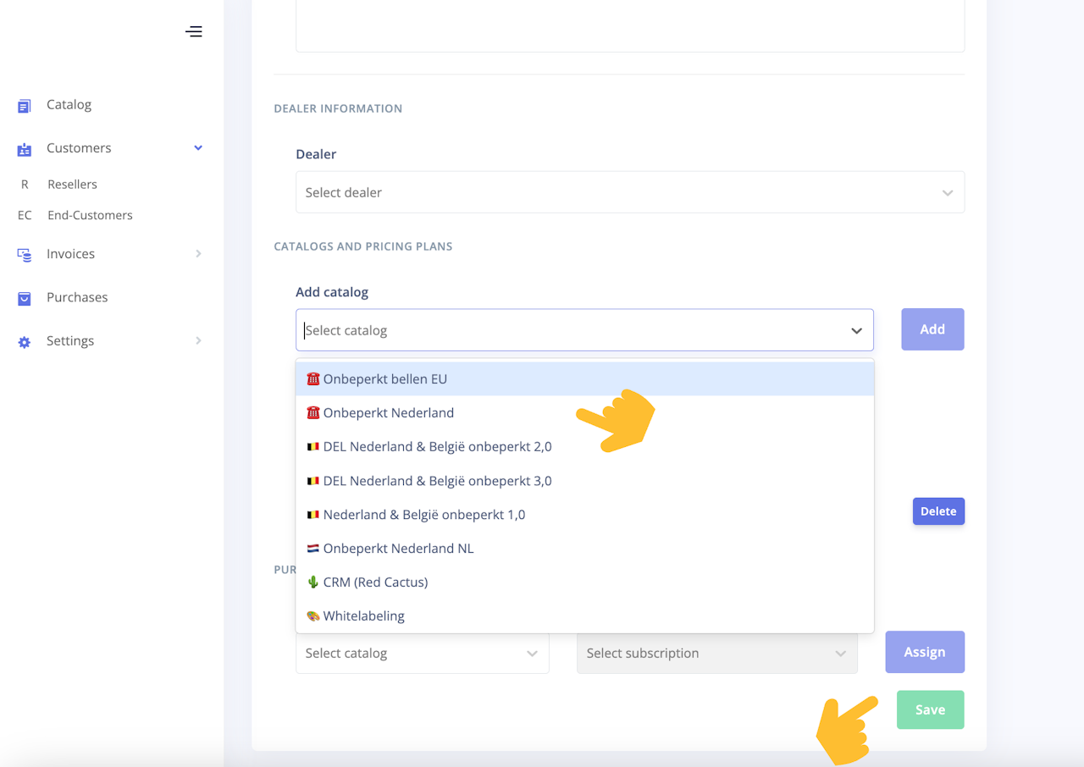Select CRM (Red Cactus) option
The image size is (1084, 767).
584,582
